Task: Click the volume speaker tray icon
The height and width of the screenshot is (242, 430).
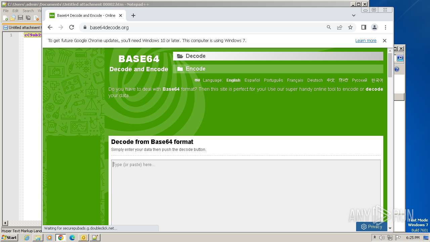Action: click(x=382, y=238)
